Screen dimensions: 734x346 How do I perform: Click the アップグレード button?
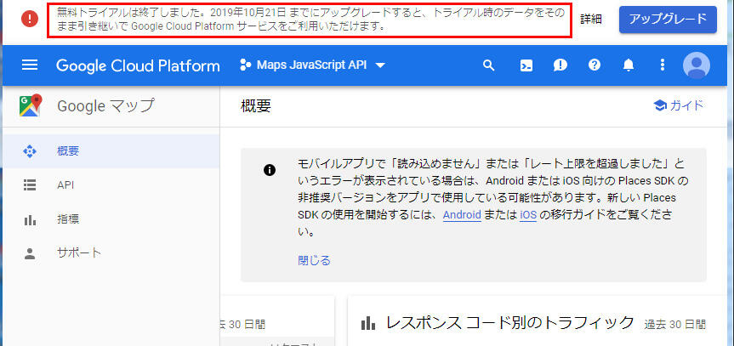(x=668, y=20)
